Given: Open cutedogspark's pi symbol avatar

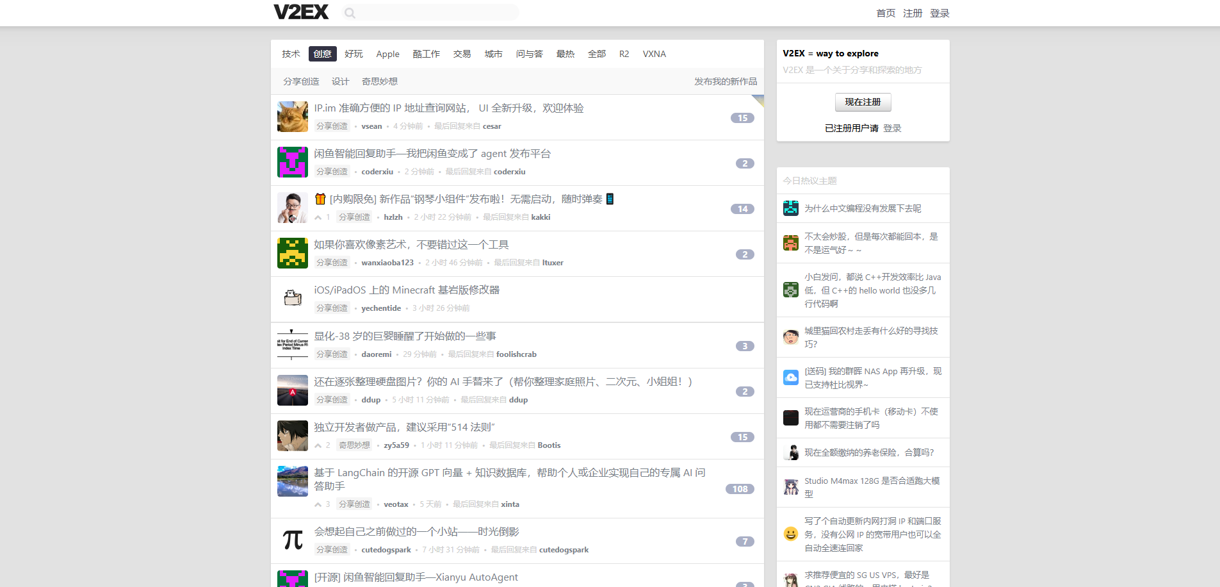Looking at the screenshot, I should pyautogui.click(x=292, y=540).
